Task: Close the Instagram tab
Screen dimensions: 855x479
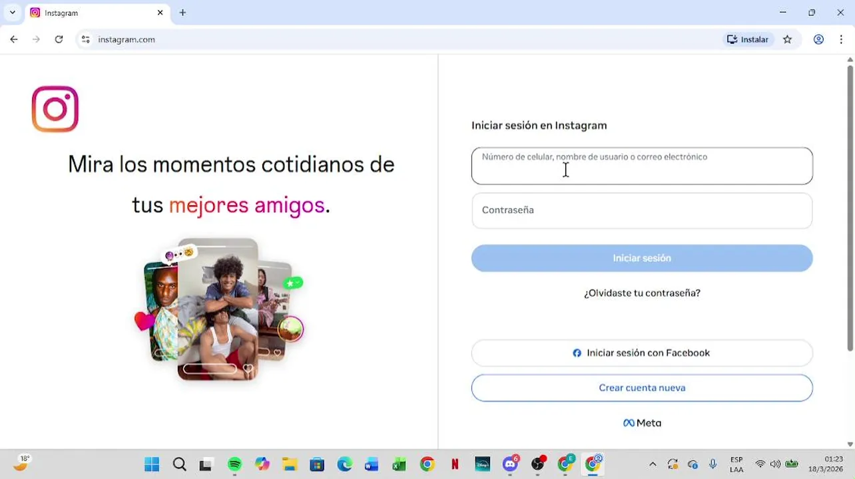Action: coord(160,13)
